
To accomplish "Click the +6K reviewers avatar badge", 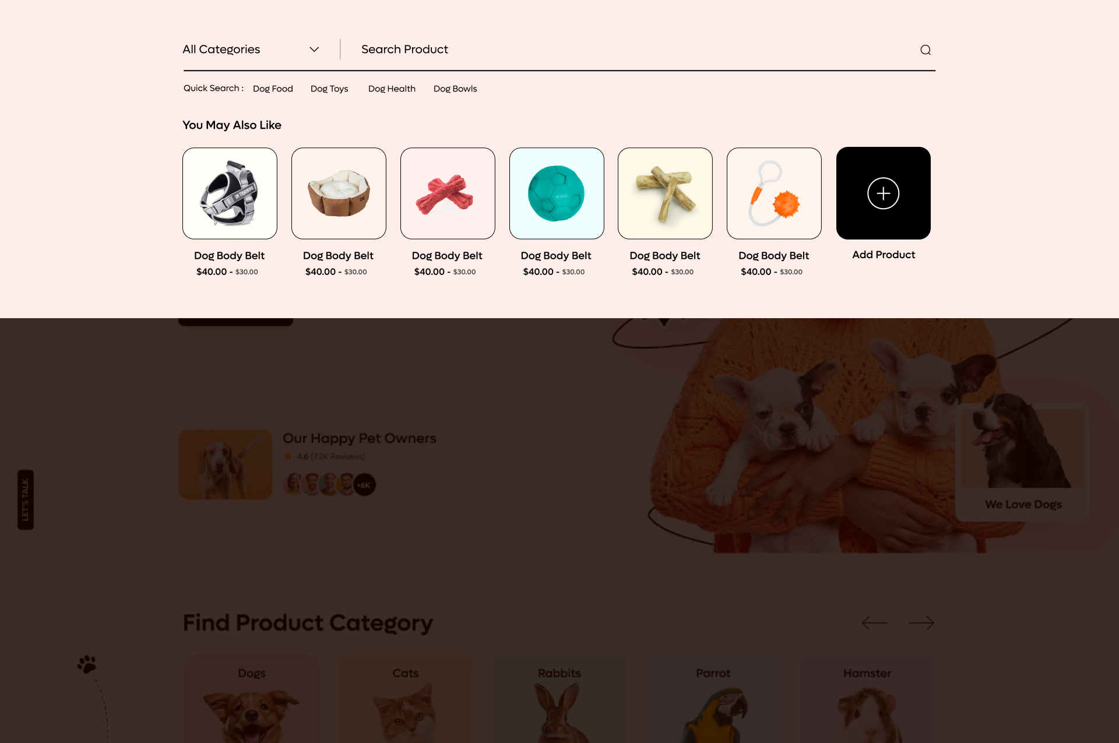I will pyautogui.click(x=364, y=484).
